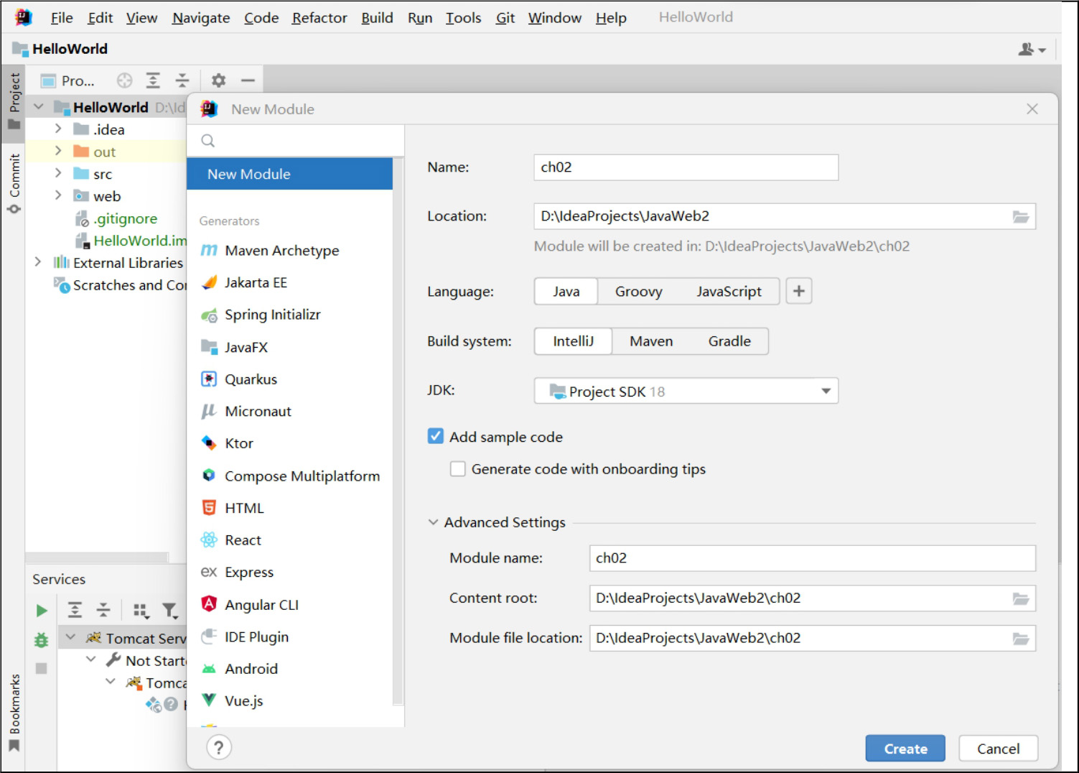Screen dimensions: 1079x773
Task: Click the Cancel button
Action: 998,749
